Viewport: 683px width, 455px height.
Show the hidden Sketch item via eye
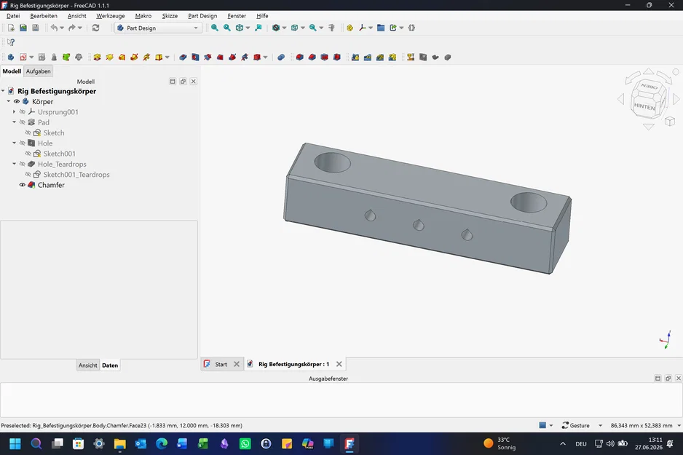(28, 132)
